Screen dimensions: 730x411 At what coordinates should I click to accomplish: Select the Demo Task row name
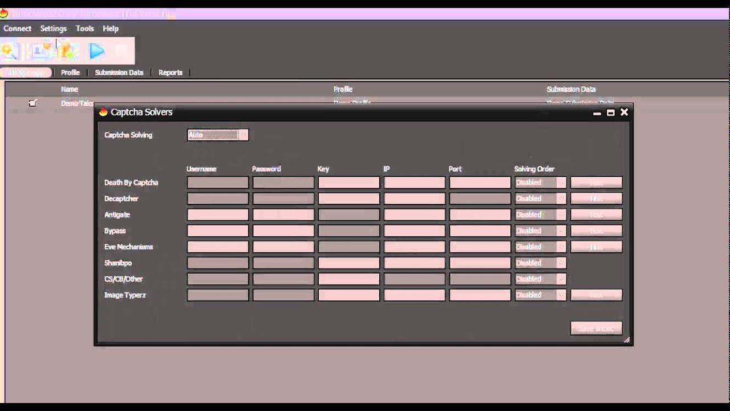click(77, 103)
